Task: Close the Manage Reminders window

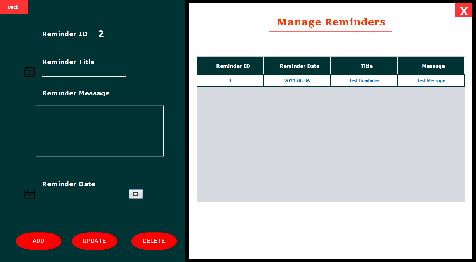Action: [x=464, y=10]
